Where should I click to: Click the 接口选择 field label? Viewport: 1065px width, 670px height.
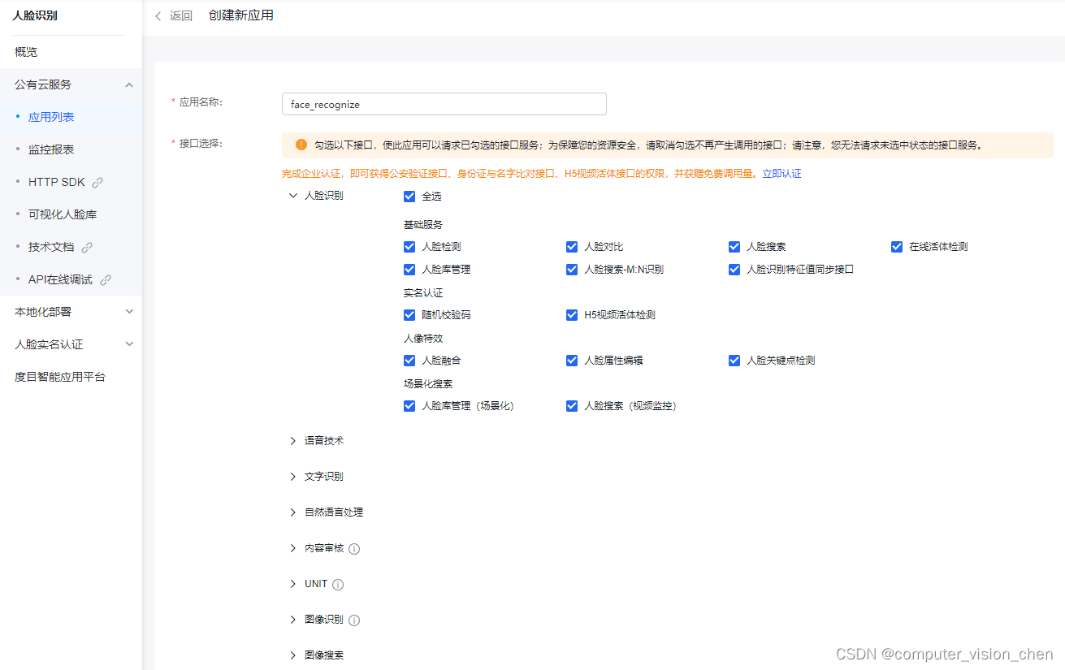coord(201,144)
